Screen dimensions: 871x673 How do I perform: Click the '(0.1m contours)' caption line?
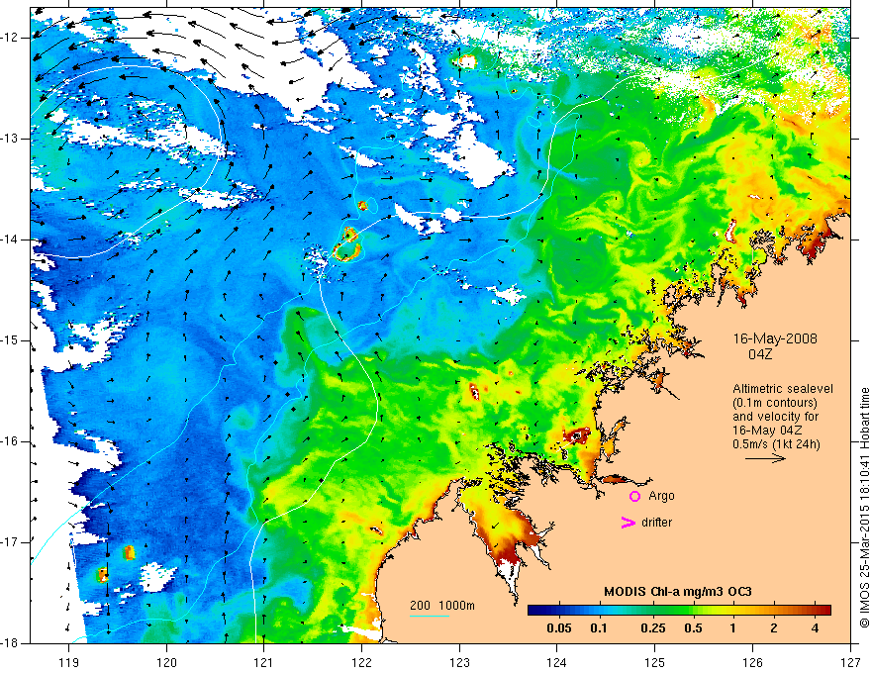pyautogui.click(x=775, y=403)
